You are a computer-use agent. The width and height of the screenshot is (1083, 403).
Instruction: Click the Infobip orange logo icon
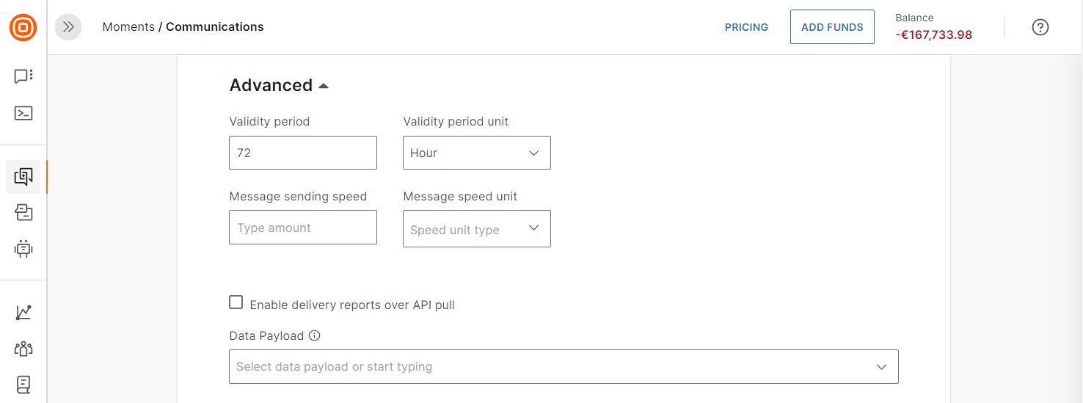point(23,28)
